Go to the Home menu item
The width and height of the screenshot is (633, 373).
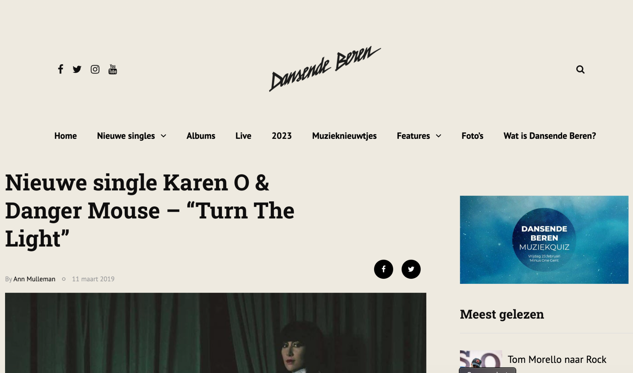point(66,136)
